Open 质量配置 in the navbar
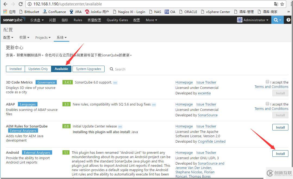Image resolution: width=293 pixels, height=179 pixels. pyautogui.click(x=94, y=20)
